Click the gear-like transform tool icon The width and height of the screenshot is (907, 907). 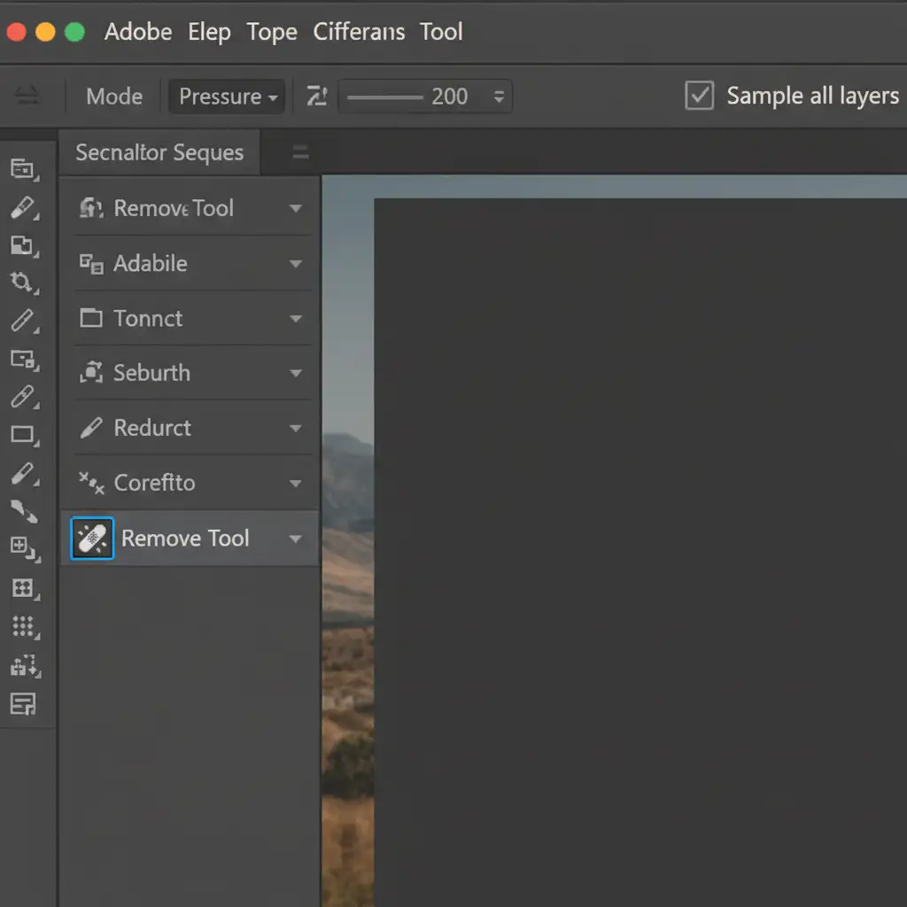point(22,283)
